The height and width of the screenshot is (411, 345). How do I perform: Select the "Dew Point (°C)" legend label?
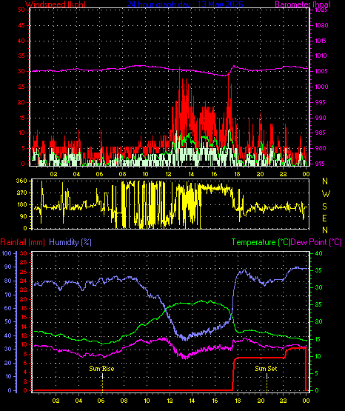pyautogui.click(x=316, y=242)
